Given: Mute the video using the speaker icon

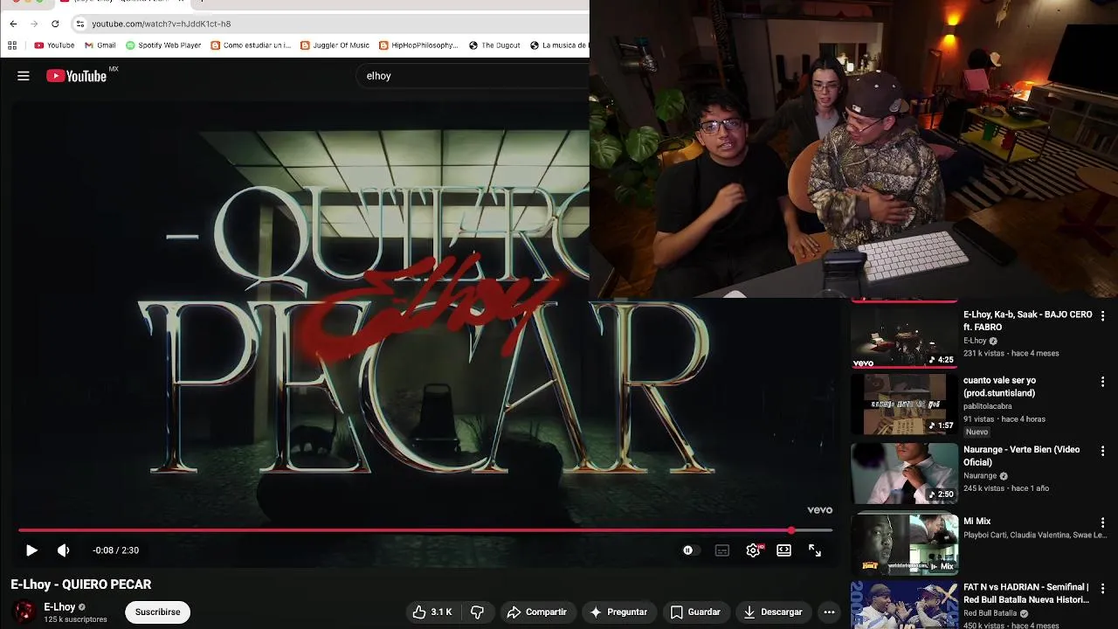Looking at the screenshot, I should tap(63, 550).
